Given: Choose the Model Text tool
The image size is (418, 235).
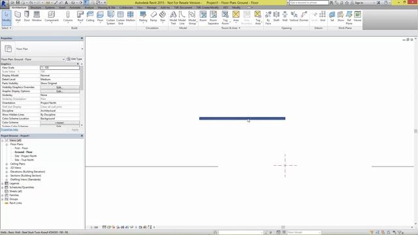Looking at the screenshot, I should pyautogui.click(x=173, y=18).
